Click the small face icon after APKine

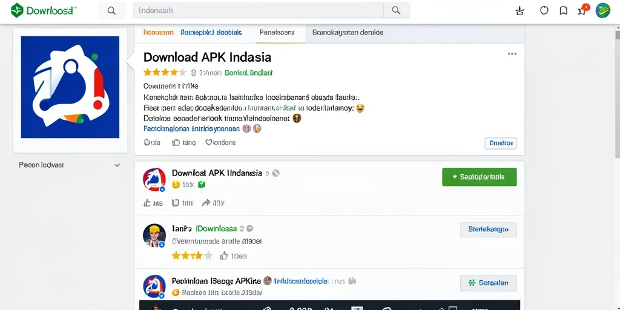click(267, 281)
